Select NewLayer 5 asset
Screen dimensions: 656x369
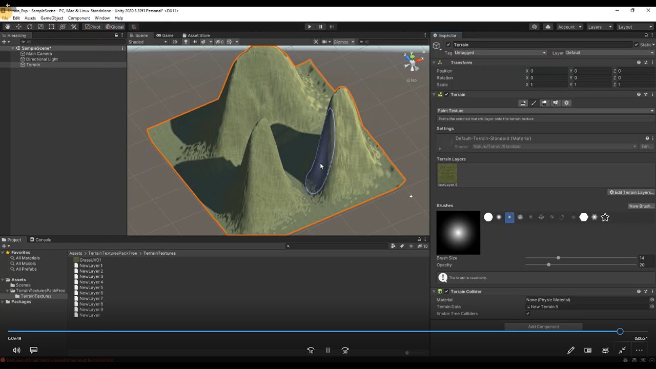(91, 288)
